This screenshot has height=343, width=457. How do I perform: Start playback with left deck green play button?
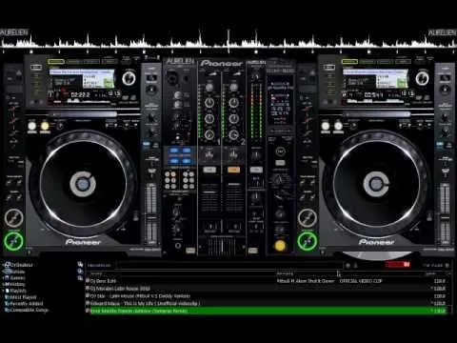click(13, 241)
